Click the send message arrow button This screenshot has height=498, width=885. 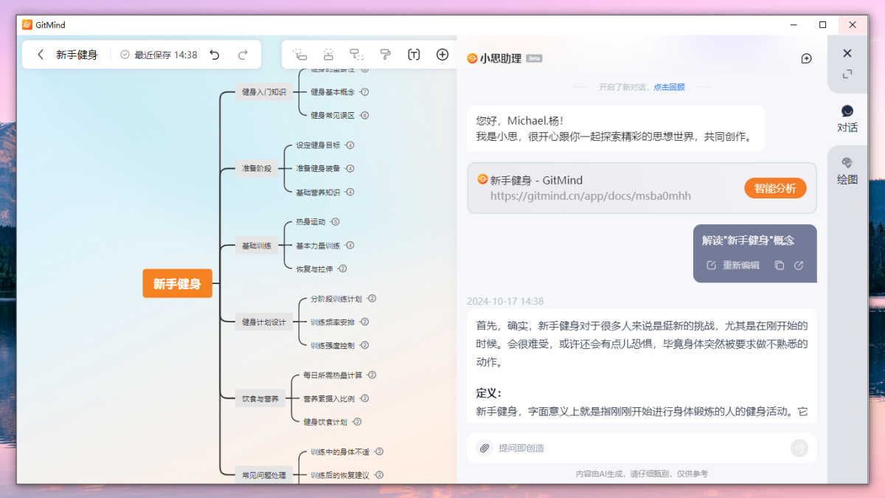[x=799, y=448]
